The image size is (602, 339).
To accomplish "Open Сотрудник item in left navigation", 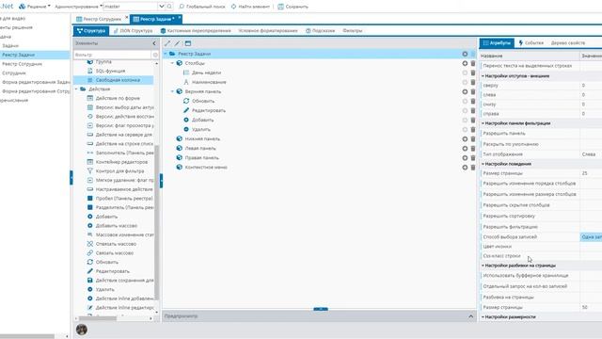I will pyautogui.click(x=14, y=73).
